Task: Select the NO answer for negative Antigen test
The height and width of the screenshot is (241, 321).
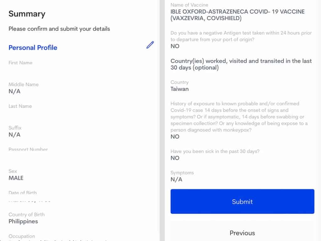Action: 175,46
